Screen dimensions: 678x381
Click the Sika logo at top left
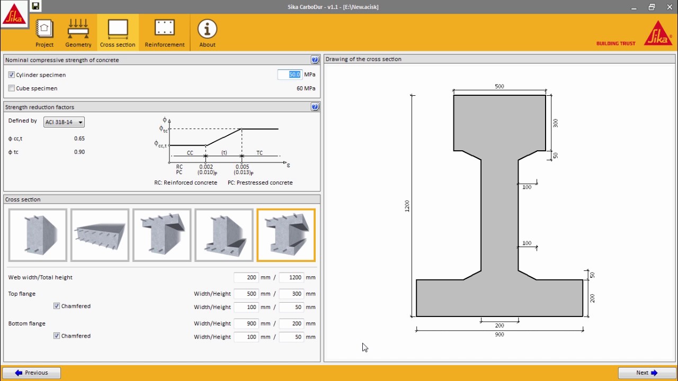(14, 14)
